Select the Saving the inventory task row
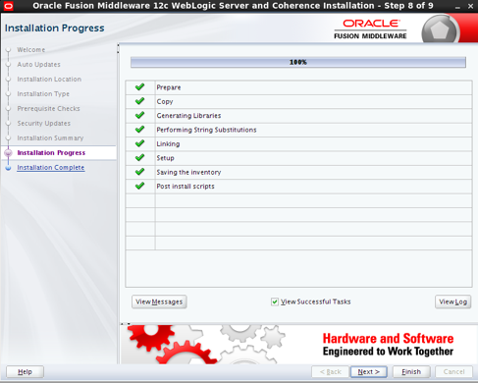This screenshot has width=478, height=383. [298, 172]
